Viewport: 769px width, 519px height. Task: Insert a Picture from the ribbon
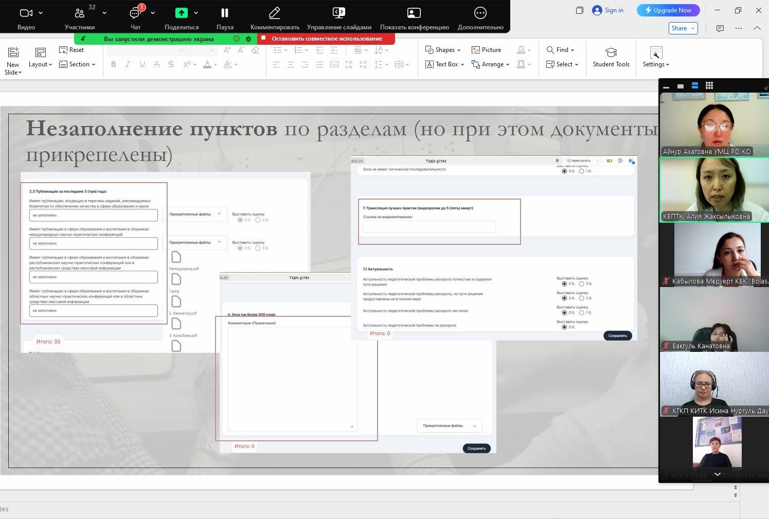tap(486, 50)
